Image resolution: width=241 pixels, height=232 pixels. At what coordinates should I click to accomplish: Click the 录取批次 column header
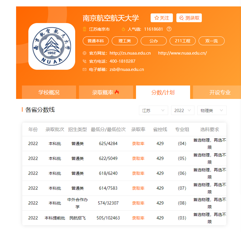click(x=55, y=130)
